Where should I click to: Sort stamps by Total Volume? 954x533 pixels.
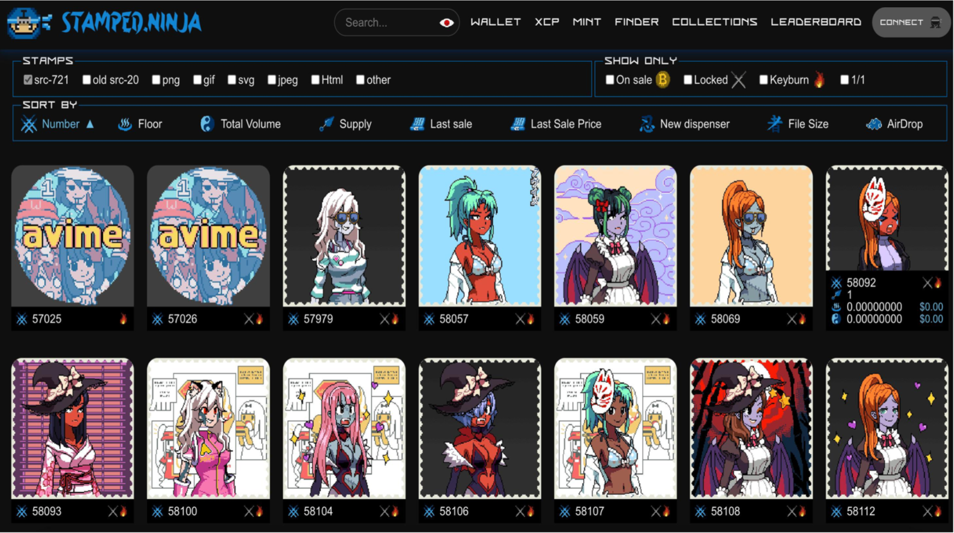[x=250, y=124]
